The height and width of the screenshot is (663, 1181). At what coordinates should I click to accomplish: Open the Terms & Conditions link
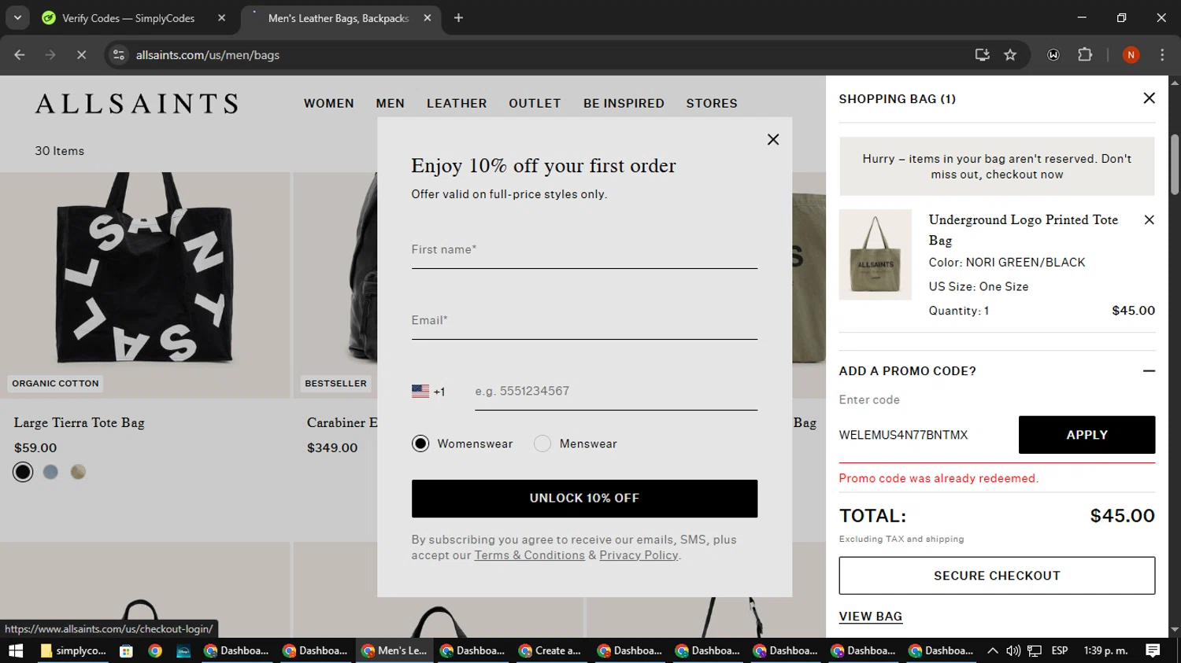click(529, 555)
